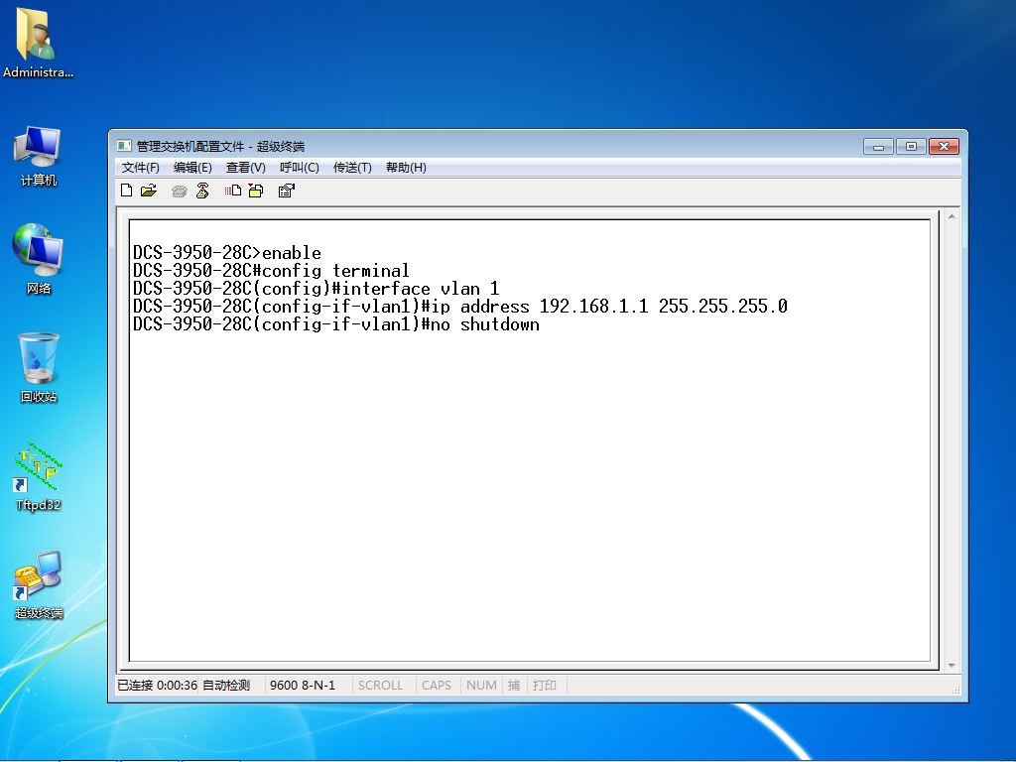The width and height of the screenshot is (1016, 762).
Task: Click the window resize grip in status bar
Action: (955, 690)
